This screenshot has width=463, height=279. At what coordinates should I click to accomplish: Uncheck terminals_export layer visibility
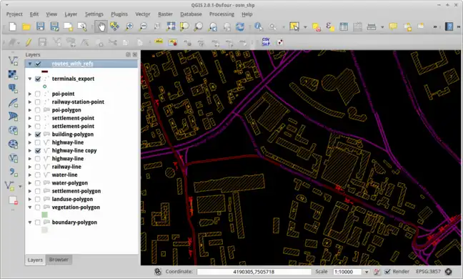pyautogui.click(x=38, y=79)
